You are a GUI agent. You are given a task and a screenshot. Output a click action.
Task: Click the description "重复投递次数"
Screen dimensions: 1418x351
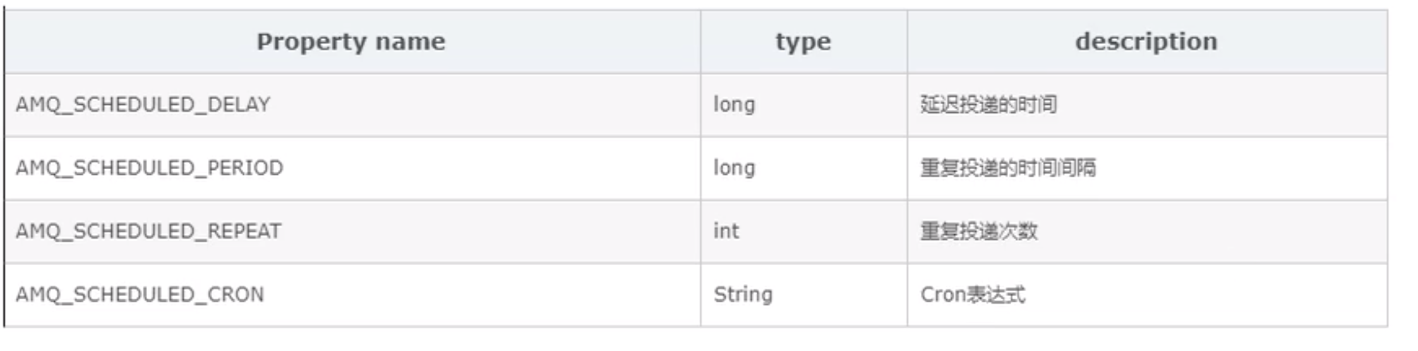pos(979,231)
